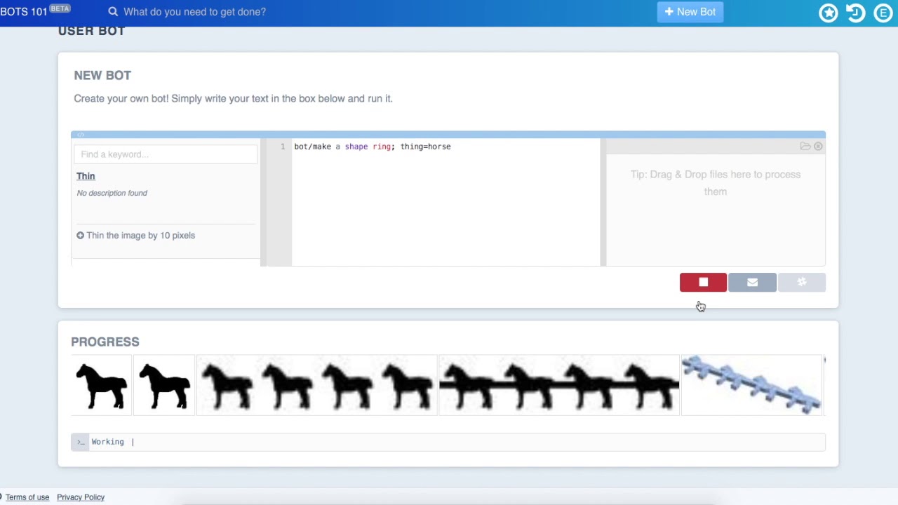Open the merged horses row thumbnail
The height and width of the screenshot is (505, 898).
click(x=559, y=386)
